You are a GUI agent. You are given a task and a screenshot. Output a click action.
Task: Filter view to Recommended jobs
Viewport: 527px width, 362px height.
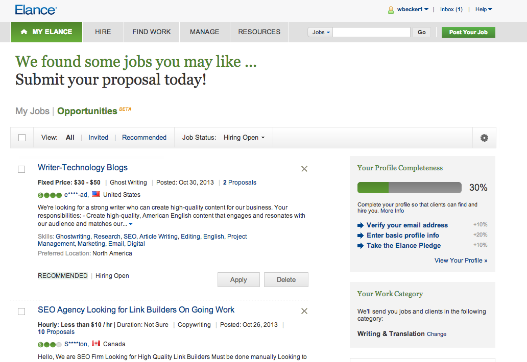click(144, 138)
